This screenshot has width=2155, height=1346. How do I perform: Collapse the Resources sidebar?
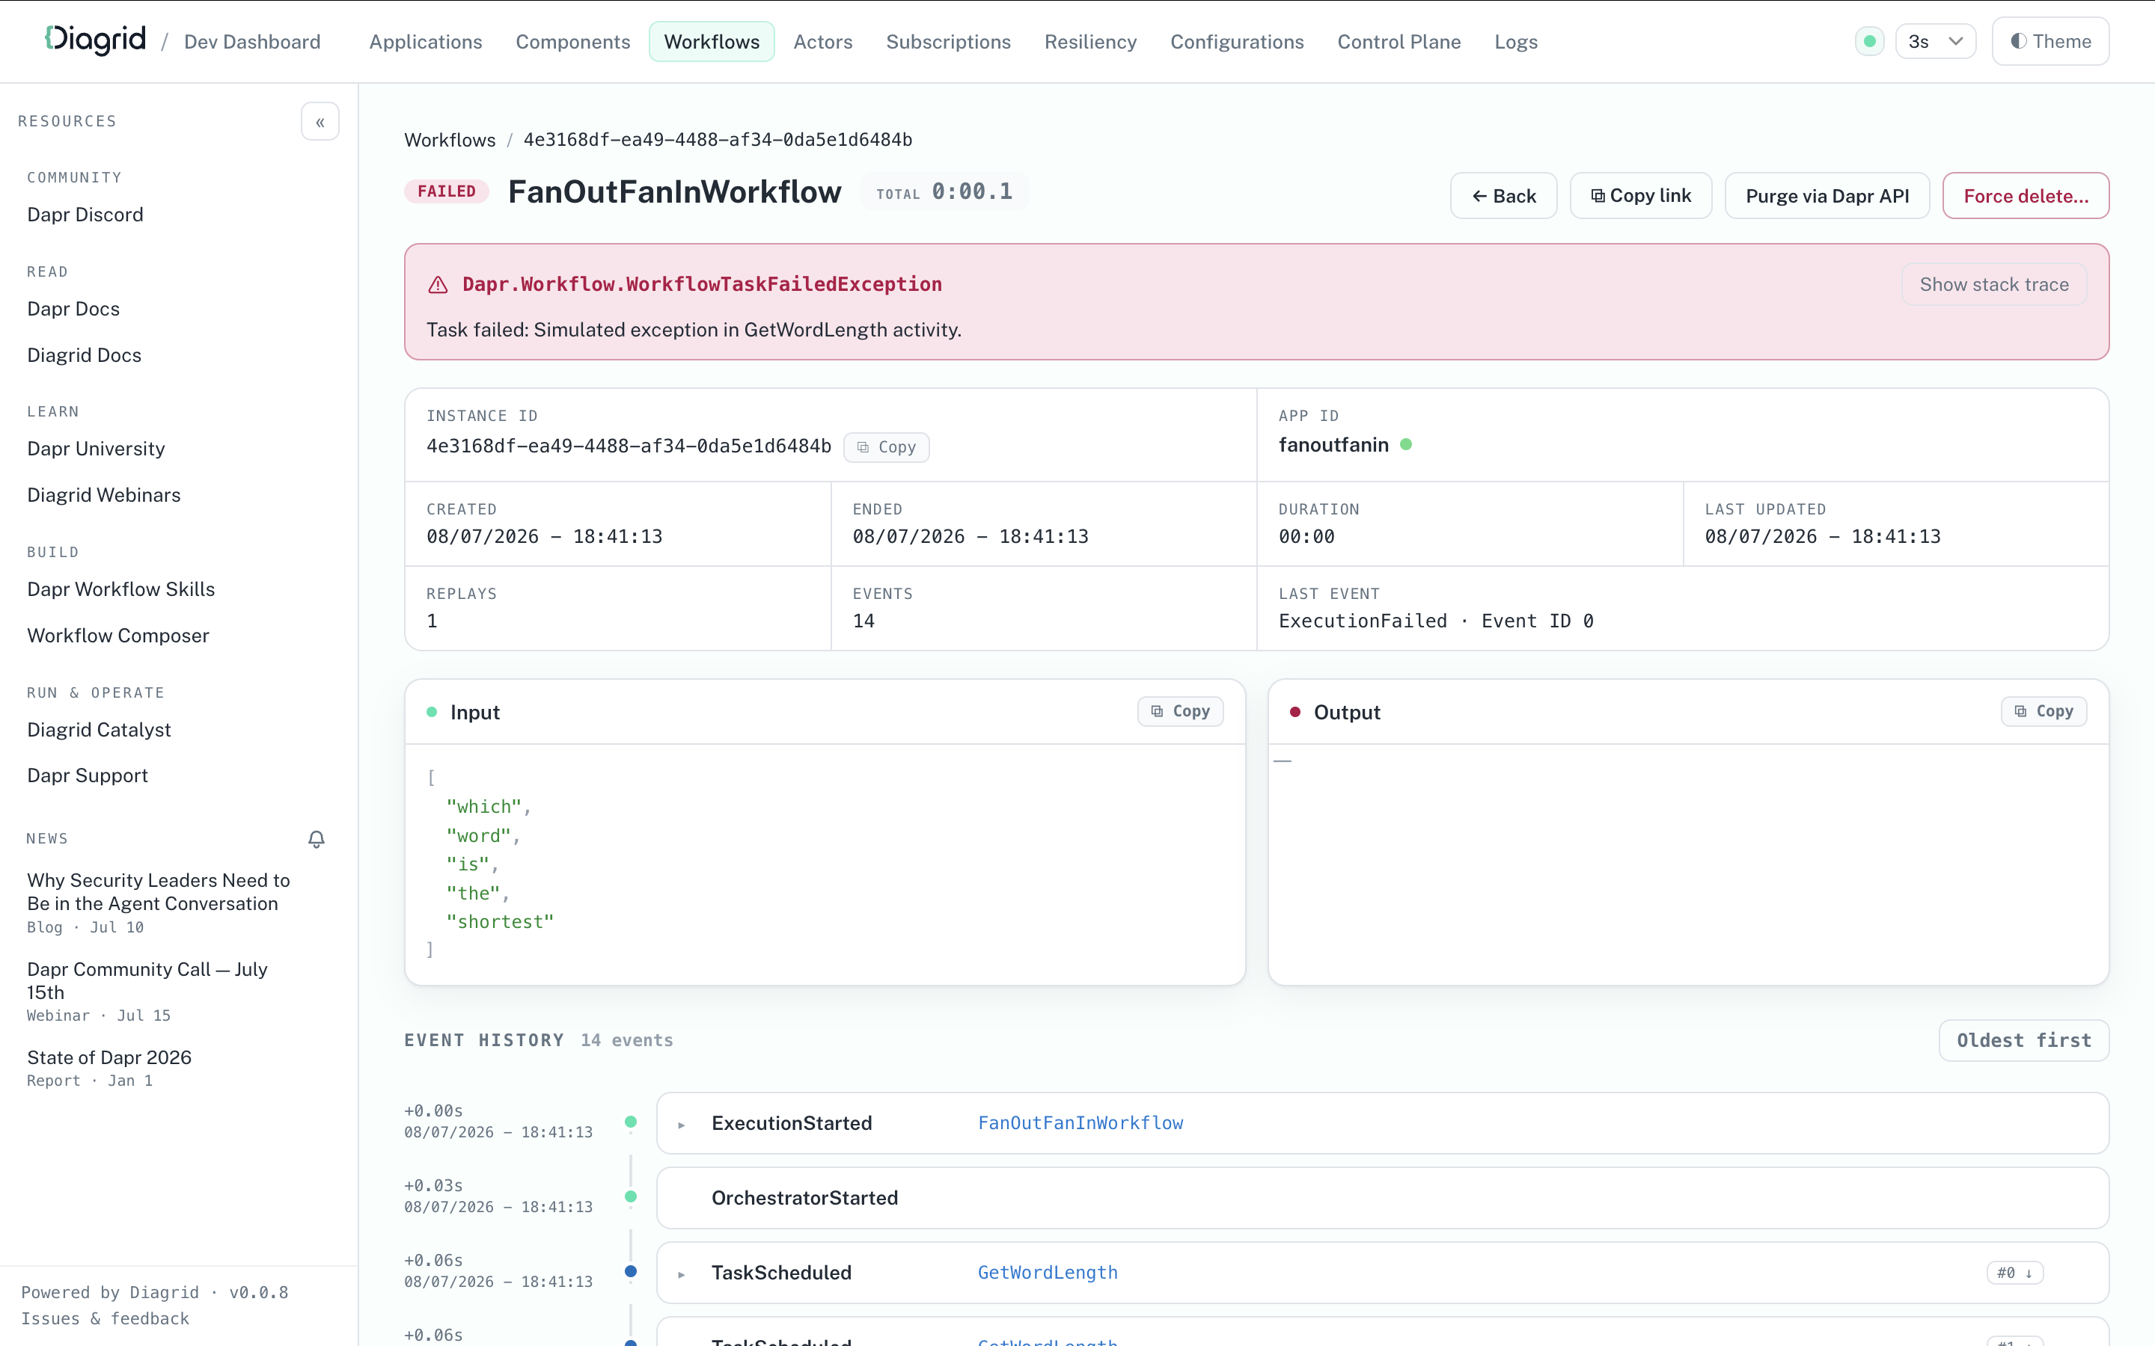coord(320,122)
